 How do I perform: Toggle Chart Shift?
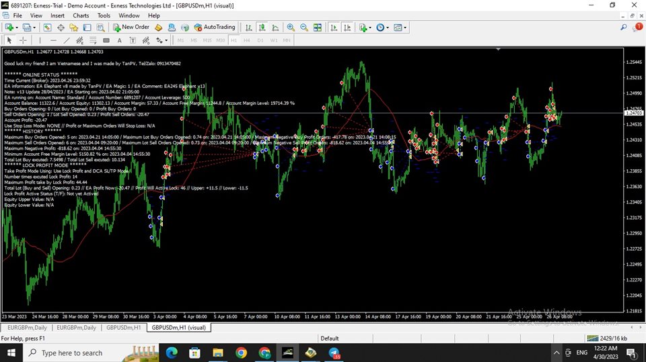[x=347, y=28]
